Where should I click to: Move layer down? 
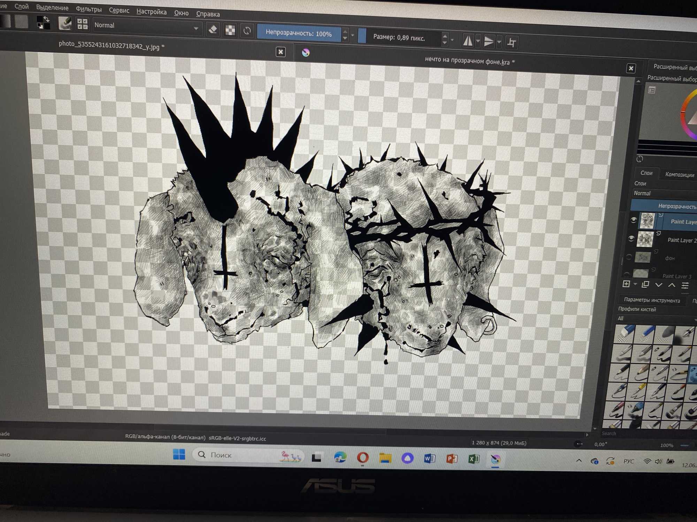click(x=658, y=285)
